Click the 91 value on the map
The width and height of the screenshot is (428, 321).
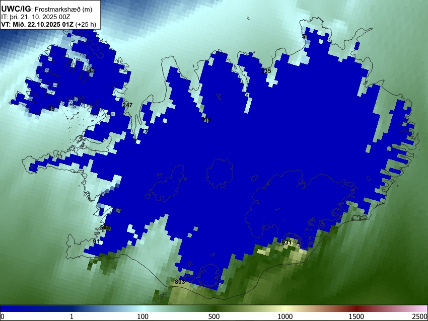tap(96, 242)
